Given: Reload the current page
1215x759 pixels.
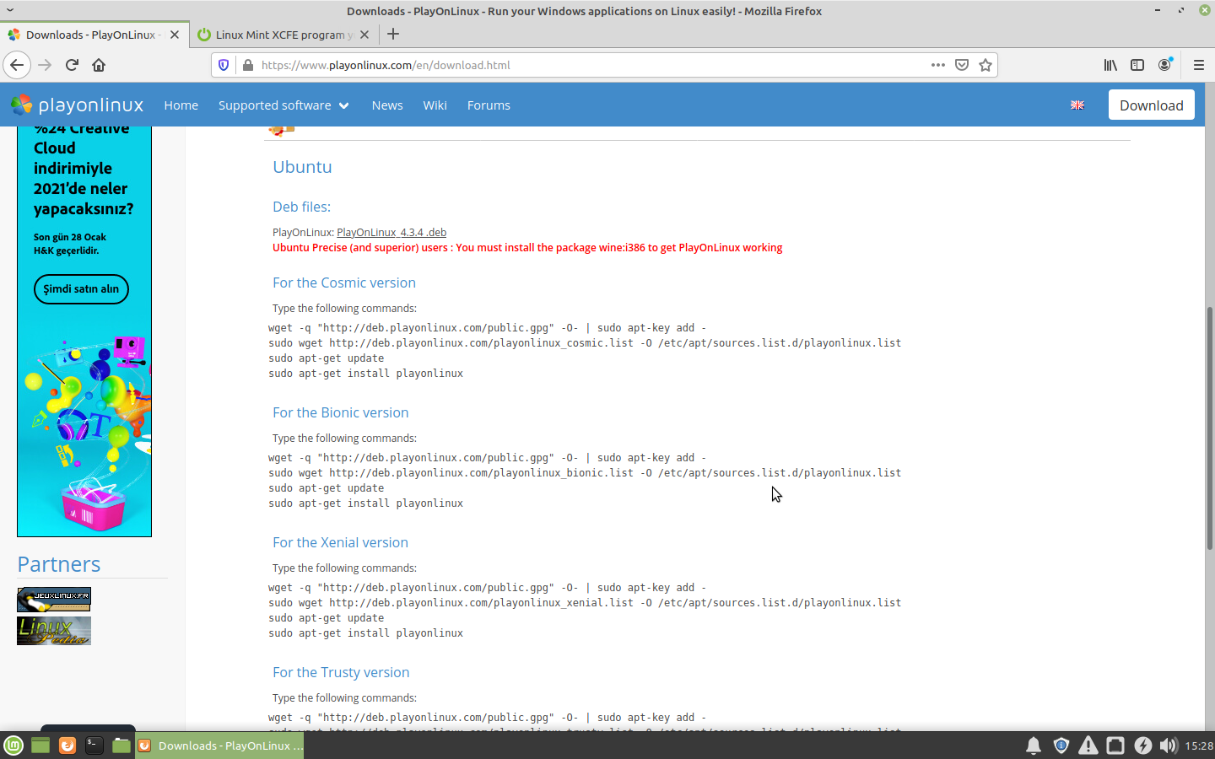Looking at the screenshot, I should tap(72, 65).
